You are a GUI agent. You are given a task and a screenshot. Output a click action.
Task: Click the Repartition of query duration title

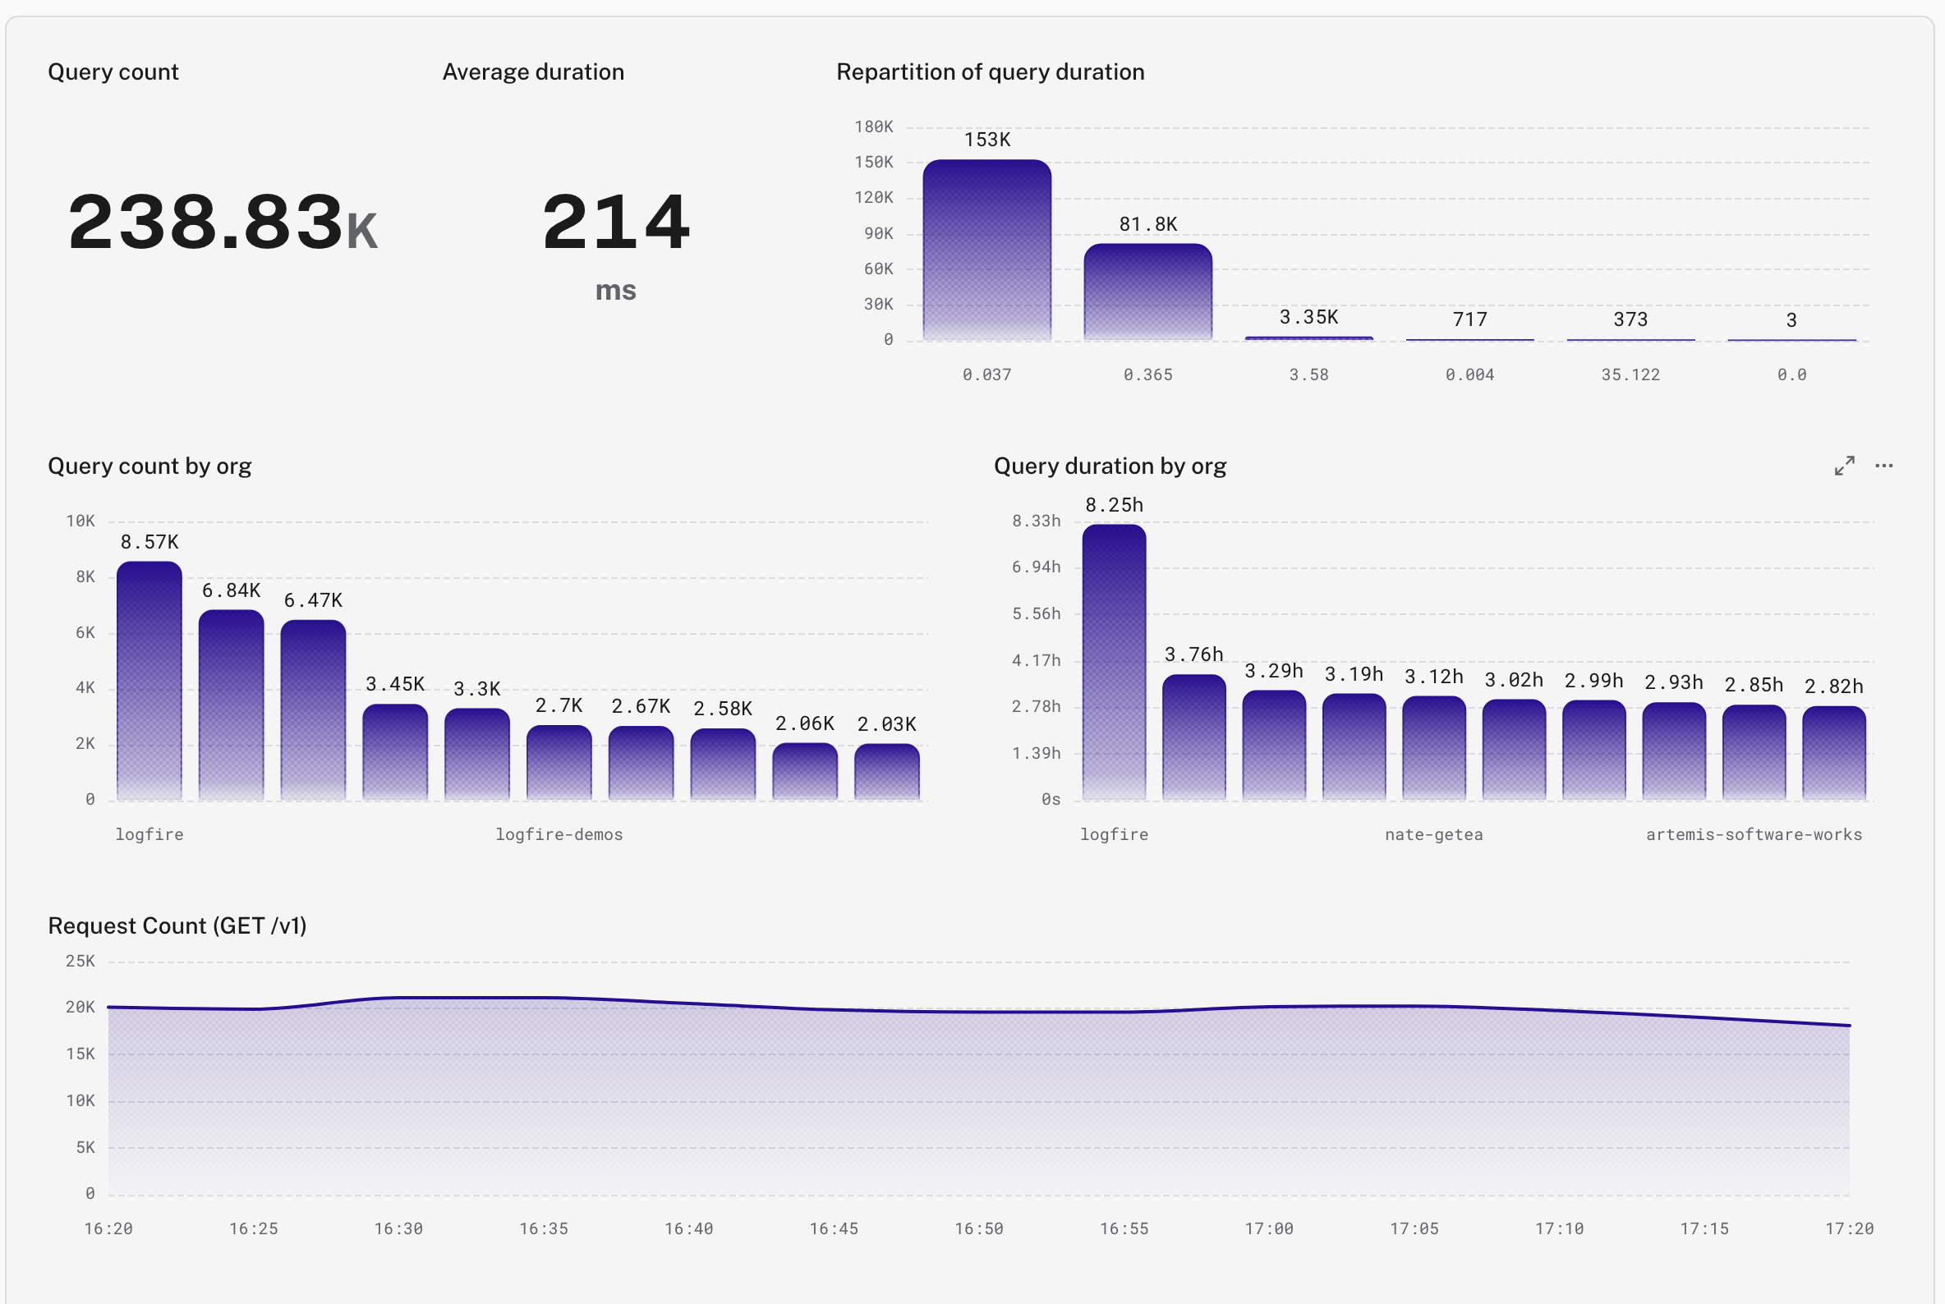[x=990, y=72]
